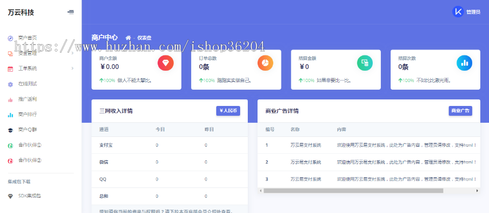This screenshot has width=489, height=213.
Task: Click the green coin icon on 结算金额 card
Action: click(x=365, y=63)
